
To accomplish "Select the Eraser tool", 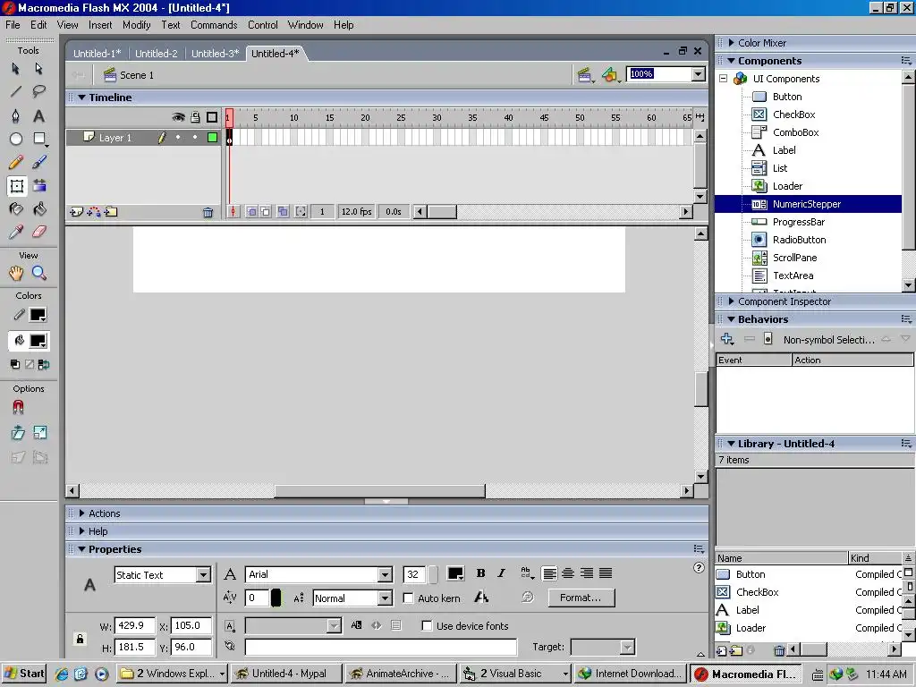I will pyautogui.click(x=39, y=232).
